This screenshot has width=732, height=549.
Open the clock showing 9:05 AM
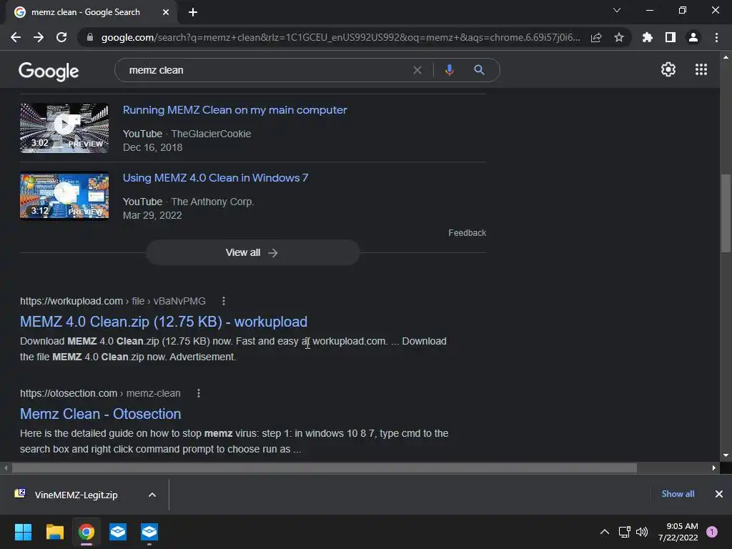click(x=678, y=532)
